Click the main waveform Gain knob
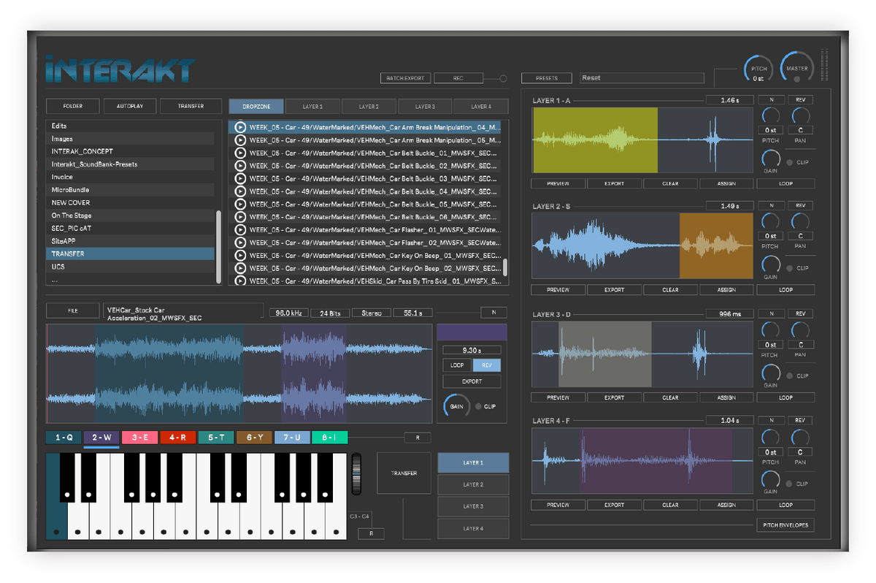Screen dimensions: 876x583 click(x=456, y=406)
